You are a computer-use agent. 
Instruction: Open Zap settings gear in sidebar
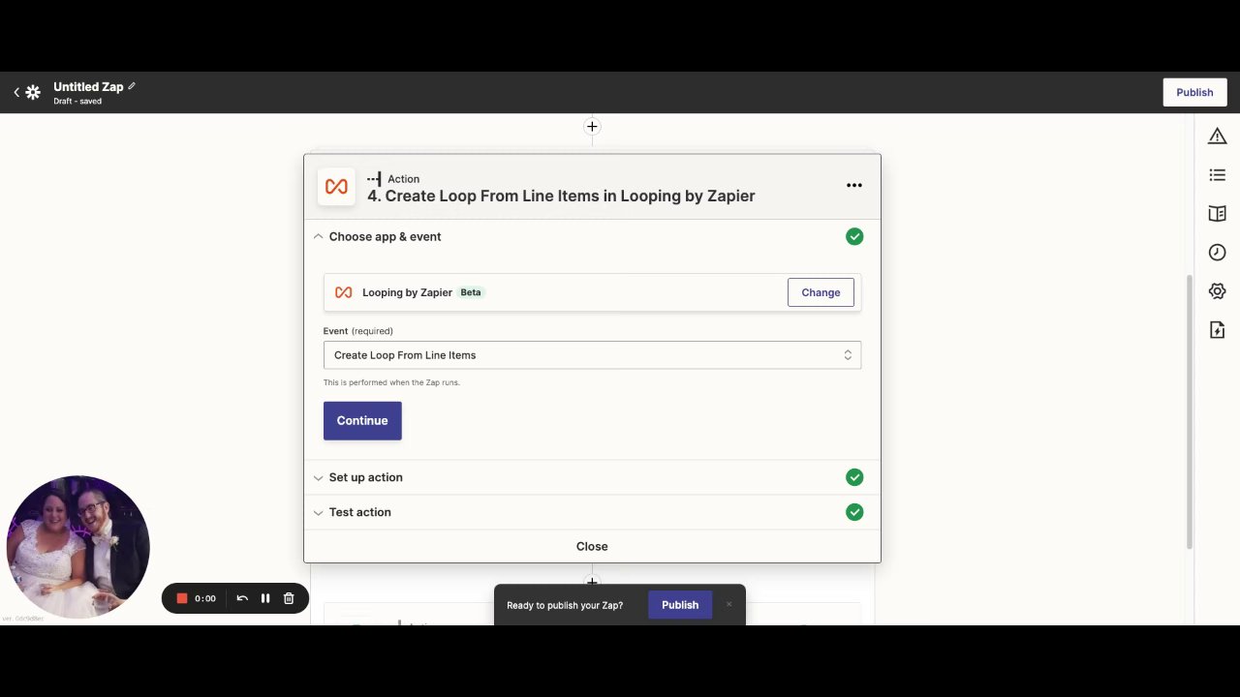1217,291
